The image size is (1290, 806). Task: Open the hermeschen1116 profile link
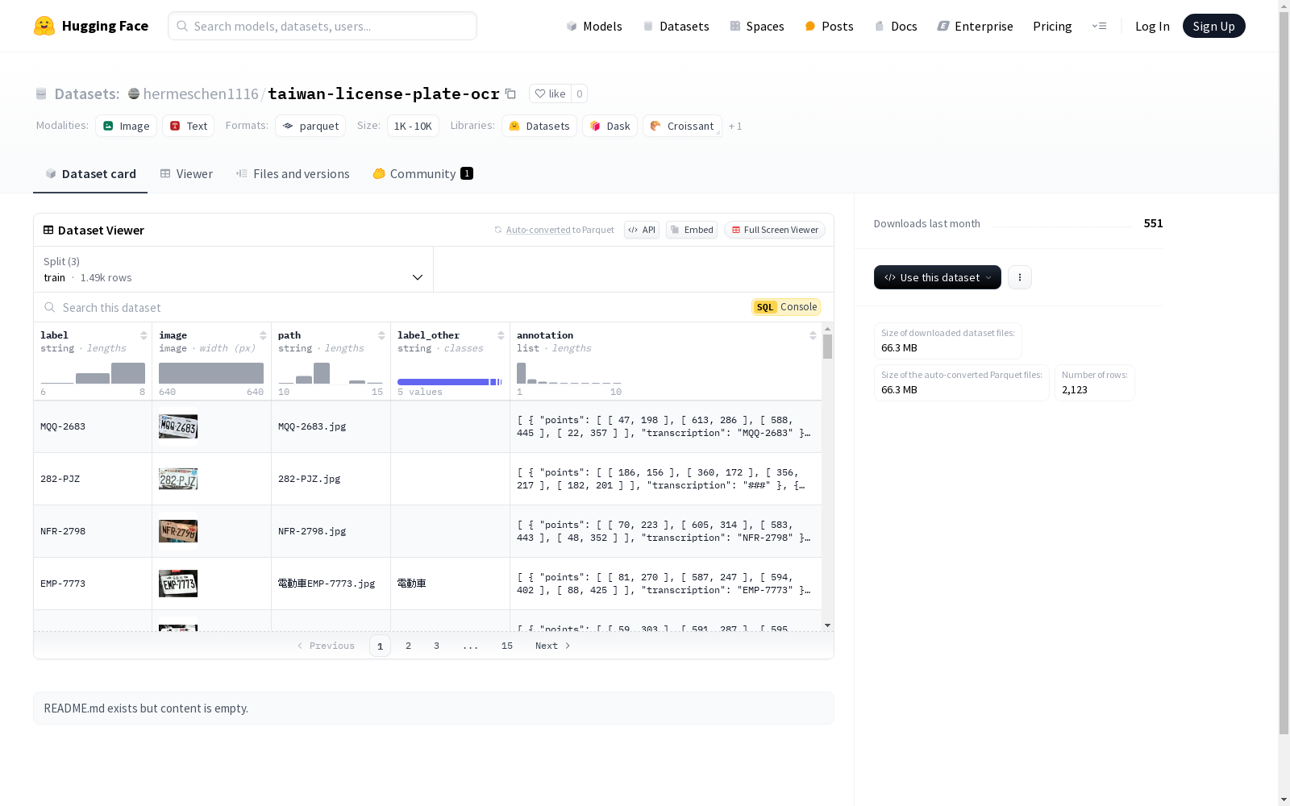pyautogui.click(x=201, y=93)
